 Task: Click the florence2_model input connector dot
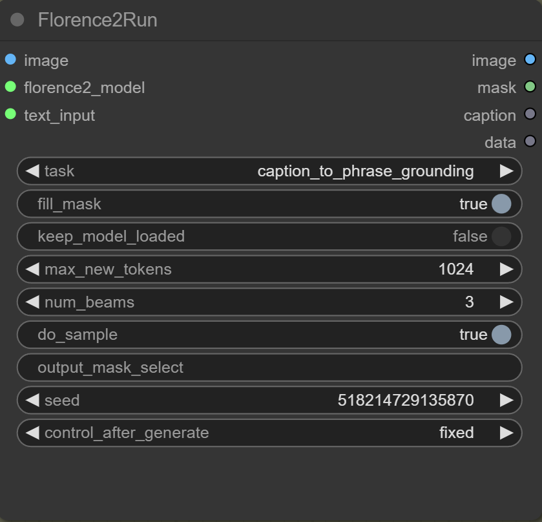10,87
